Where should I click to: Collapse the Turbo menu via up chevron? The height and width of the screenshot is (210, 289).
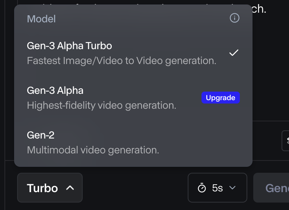[70, 188]
